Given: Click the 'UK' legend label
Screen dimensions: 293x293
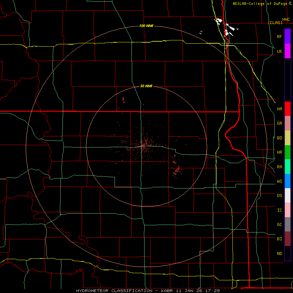Looking at the screenshot, I should (x=279, y=51).
